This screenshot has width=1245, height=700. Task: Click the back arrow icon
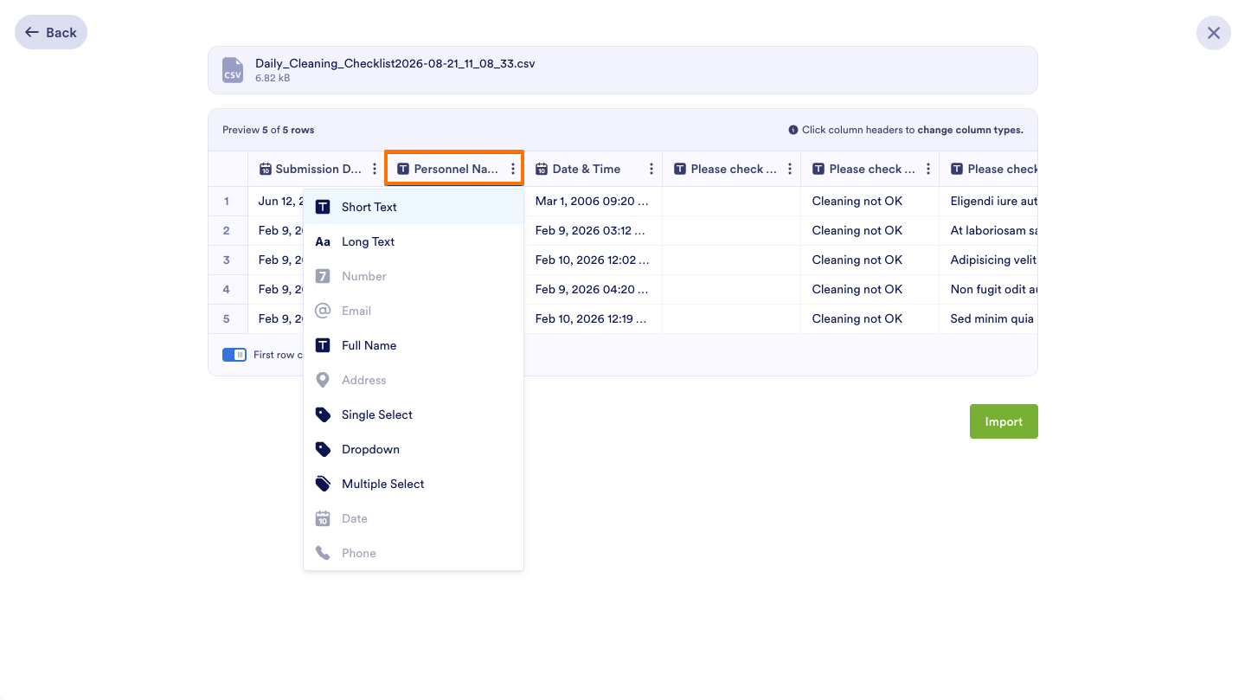pos(32,32)
